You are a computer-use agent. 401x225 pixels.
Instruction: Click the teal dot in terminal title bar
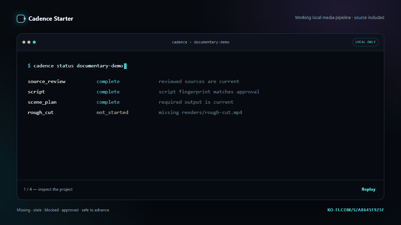pos(34,42)
